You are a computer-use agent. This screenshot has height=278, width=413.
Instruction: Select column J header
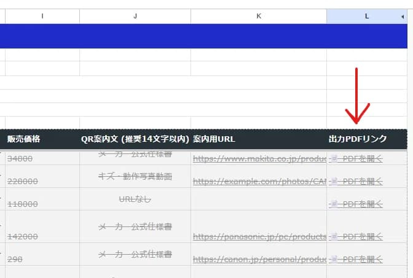(135, 17)
